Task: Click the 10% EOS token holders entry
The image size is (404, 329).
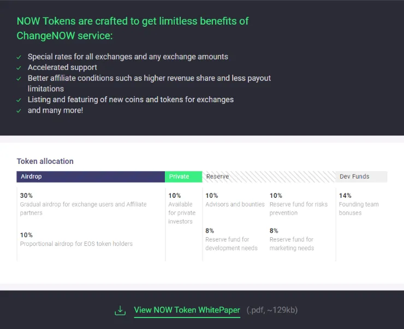Action: coord(76,239)
